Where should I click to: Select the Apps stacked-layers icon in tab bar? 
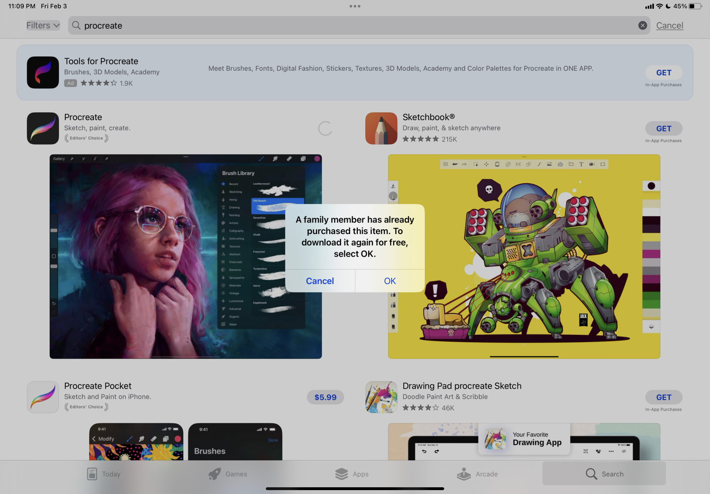coord(341,474)
